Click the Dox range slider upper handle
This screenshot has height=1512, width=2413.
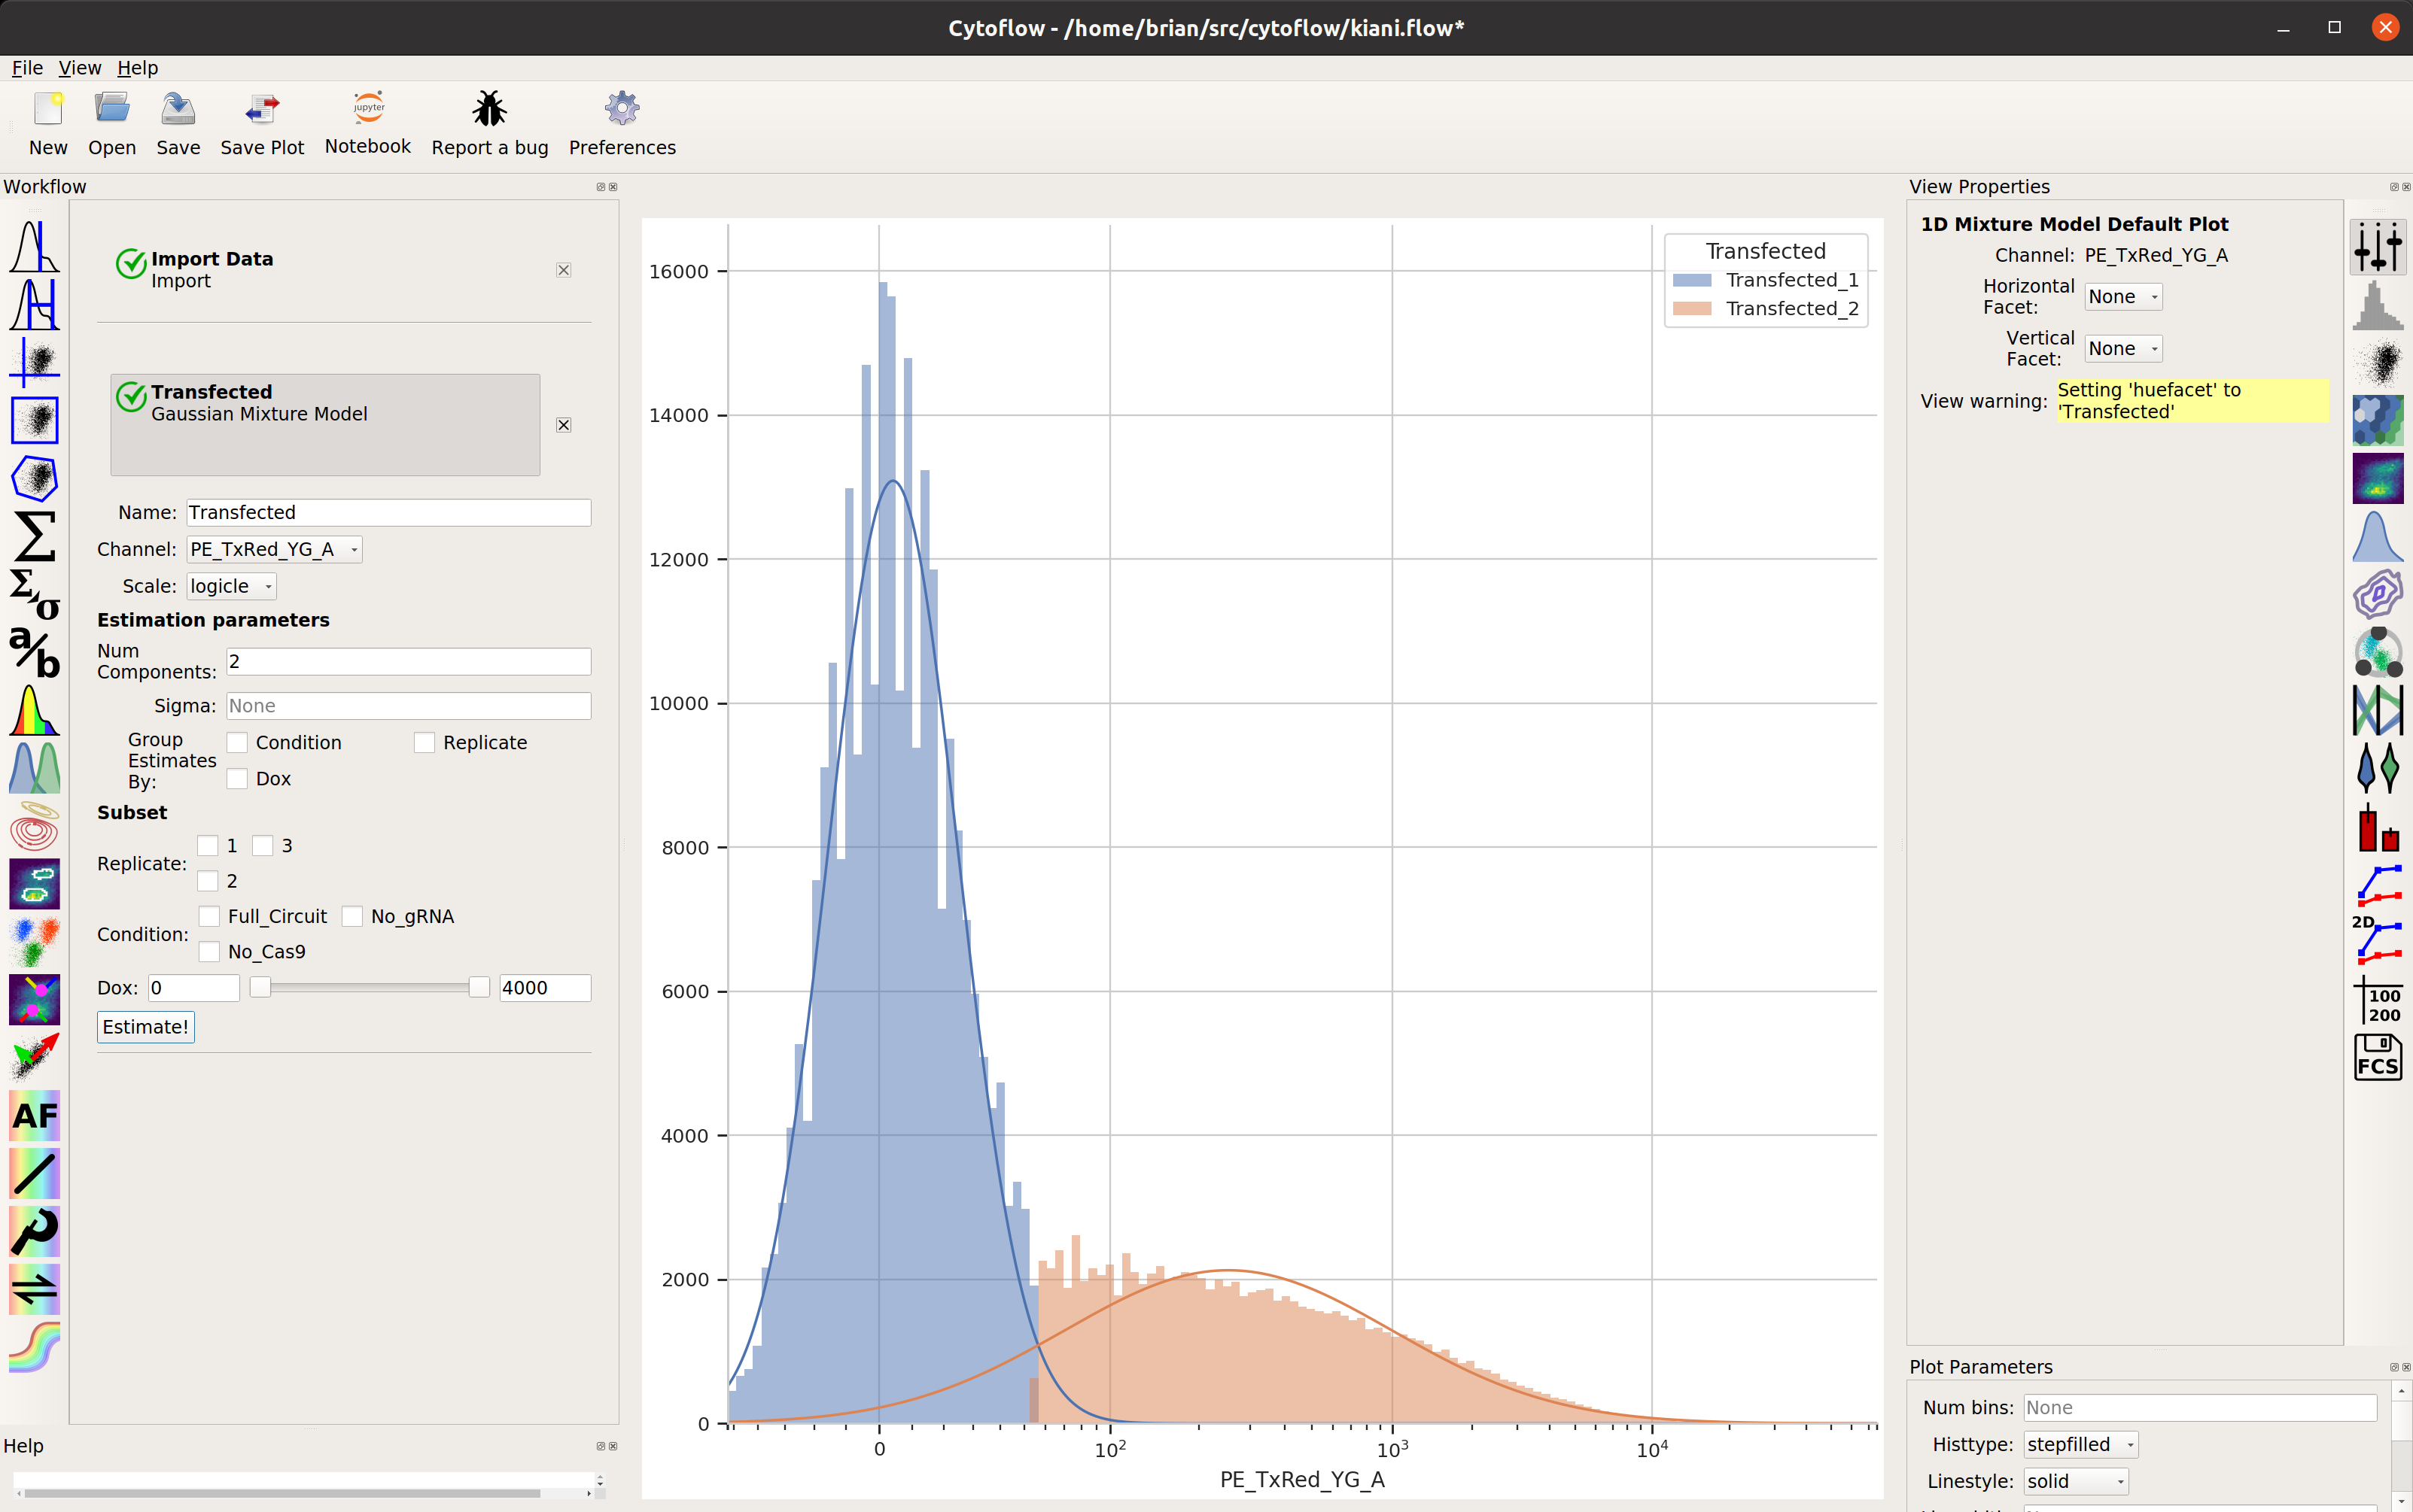[x=479, y=988]
